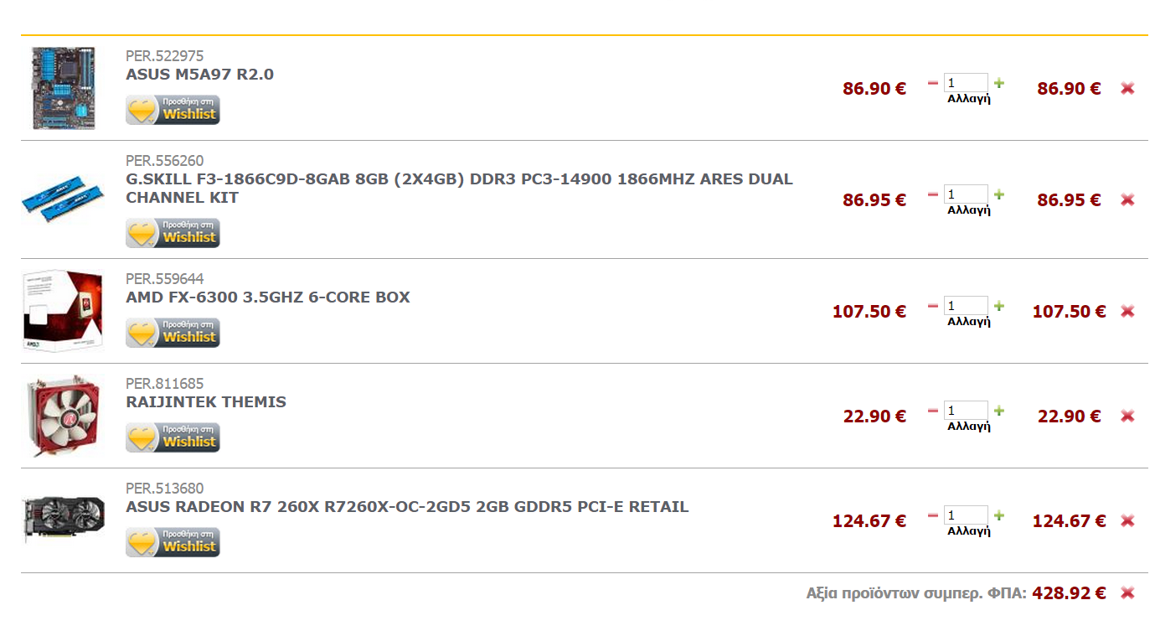1155x626 pixels.
Task: Increase ASUS M5A97 quantity with green plus
Action: 999,83
